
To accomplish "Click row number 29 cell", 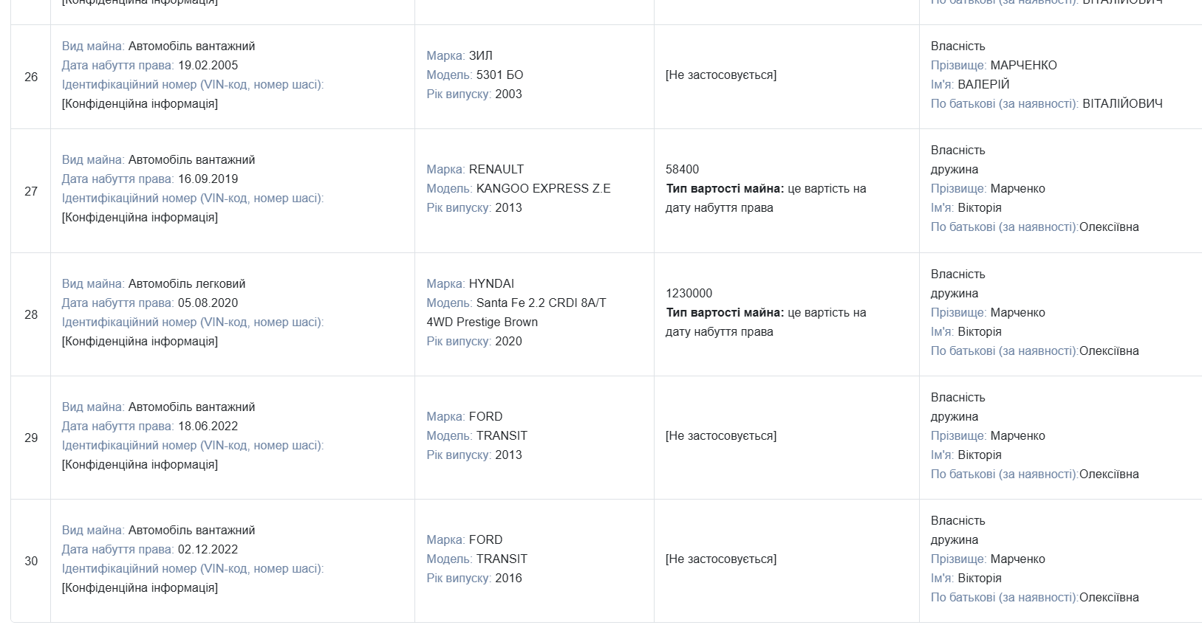I will coord(31,438).
